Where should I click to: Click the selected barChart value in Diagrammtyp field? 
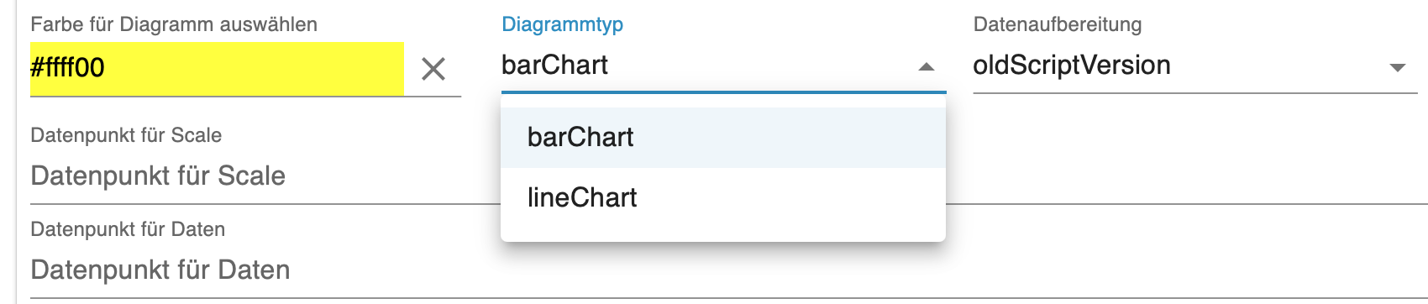click(554, 65)
